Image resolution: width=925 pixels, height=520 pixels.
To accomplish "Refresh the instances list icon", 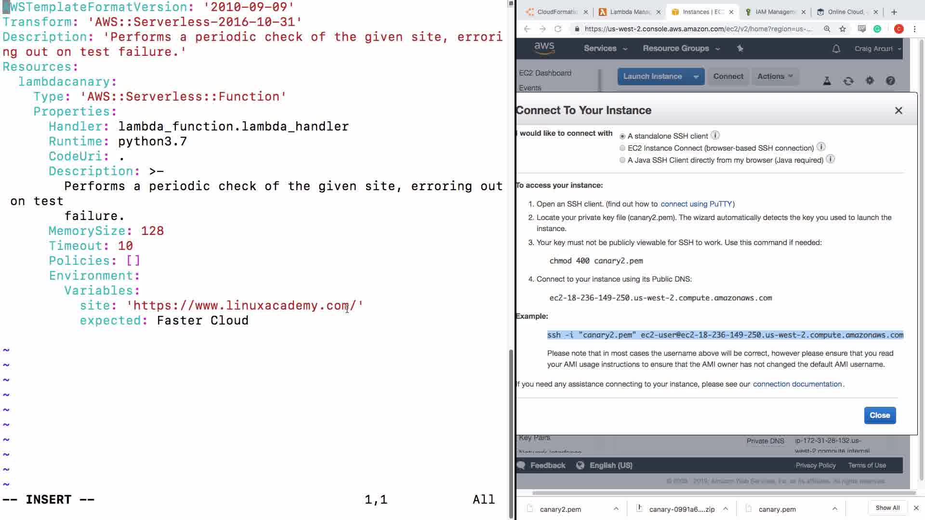I will 848,81.
